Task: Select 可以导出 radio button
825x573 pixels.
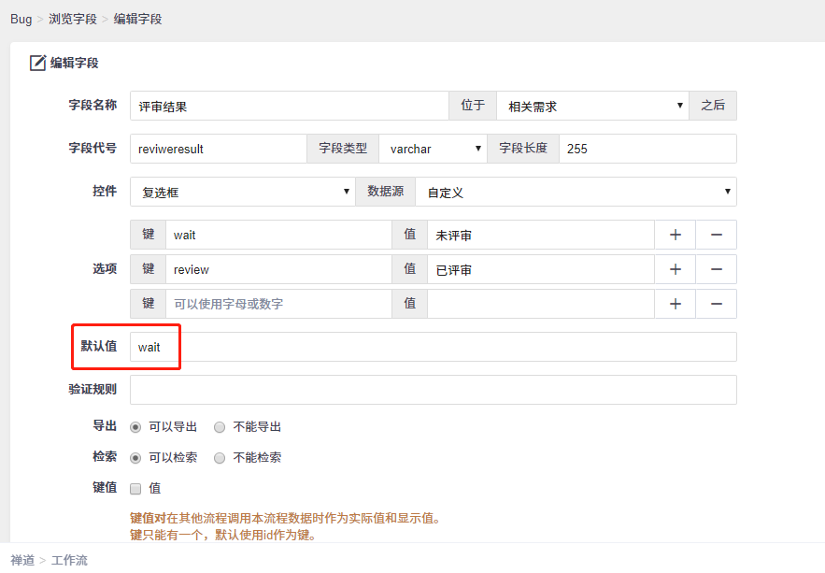Action: click(x=135, y=427)
